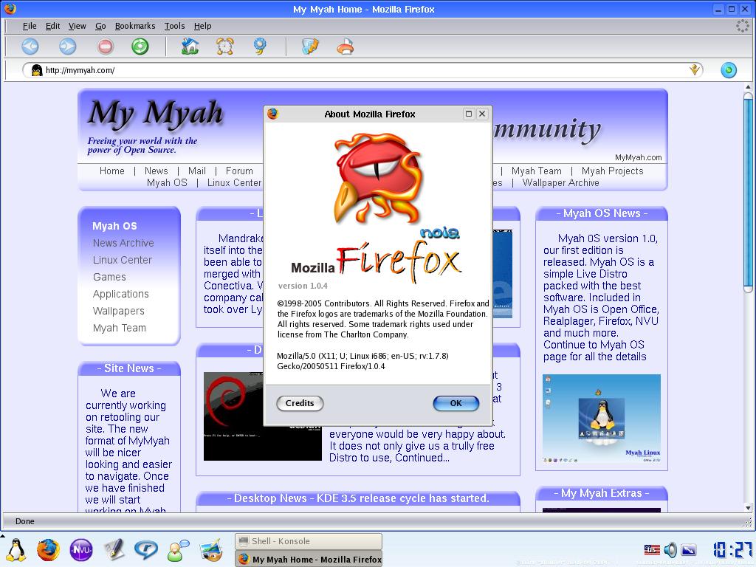The height and width of the screenshot is (567, 756).
Task: Click the vertical scrollbar thumb
Action: (748, 192)
